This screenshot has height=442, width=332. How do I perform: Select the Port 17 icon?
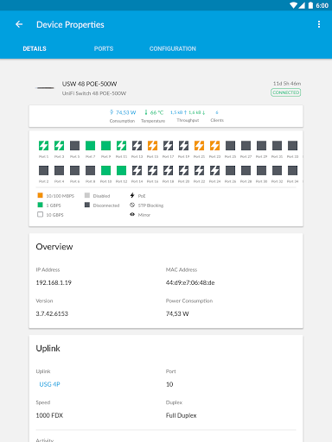[168, 146]
